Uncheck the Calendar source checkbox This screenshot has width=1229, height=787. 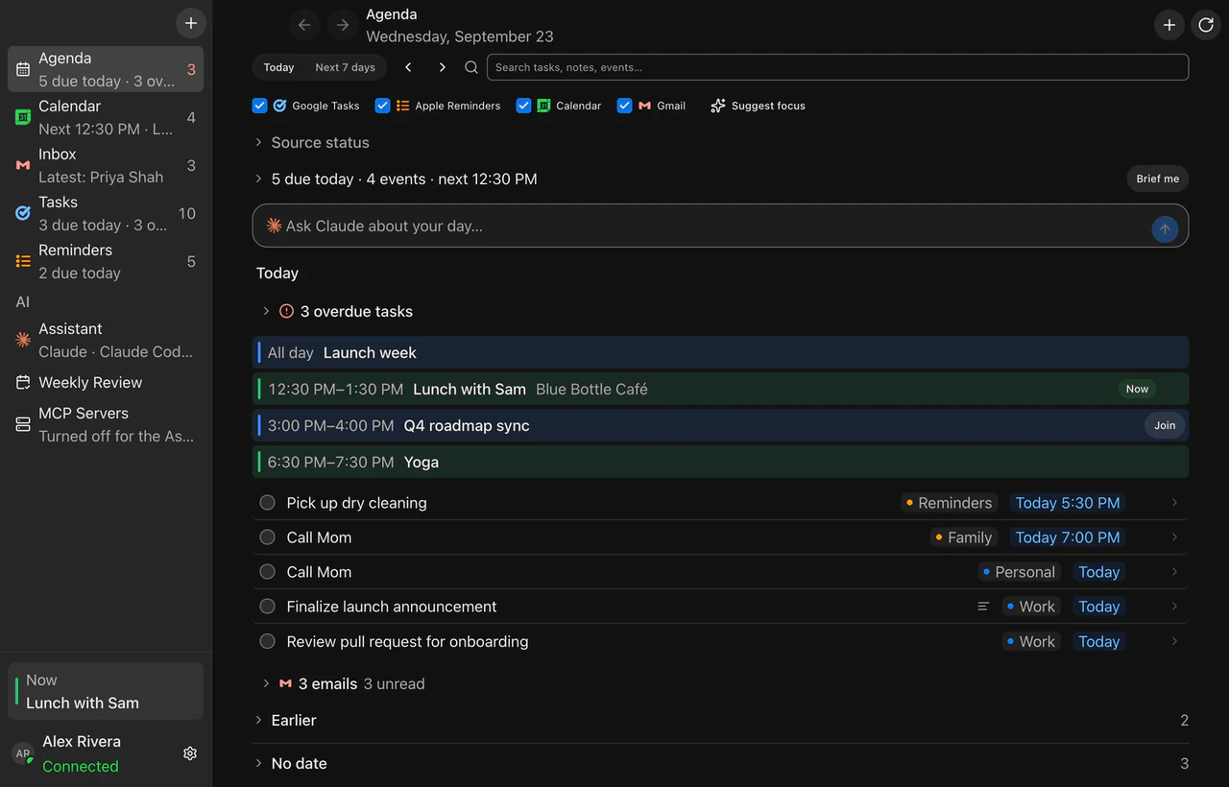point(523,106)
